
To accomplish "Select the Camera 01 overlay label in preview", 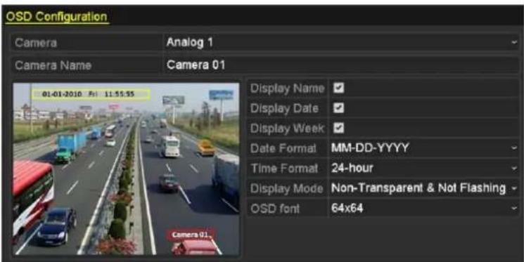I will (191, 235).
